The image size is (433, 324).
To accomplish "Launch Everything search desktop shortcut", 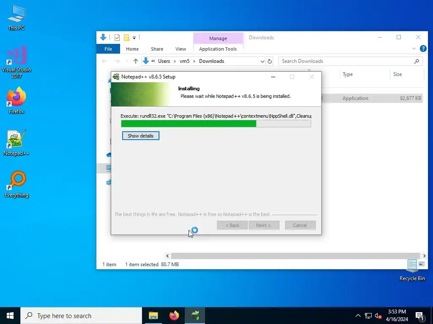I will click(16, 184).
